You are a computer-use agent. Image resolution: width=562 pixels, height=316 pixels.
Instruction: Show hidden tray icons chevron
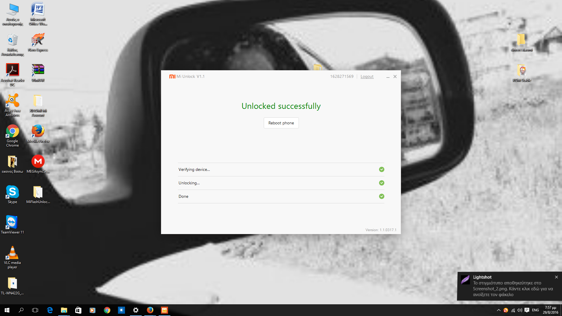498,310
